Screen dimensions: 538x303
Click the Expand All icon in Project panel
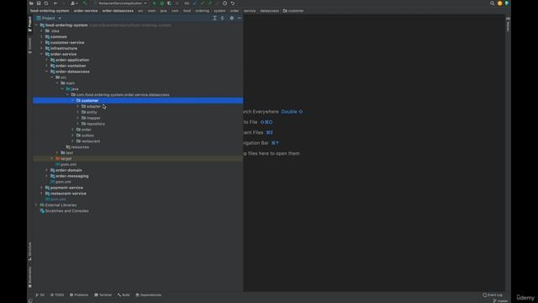215,18
